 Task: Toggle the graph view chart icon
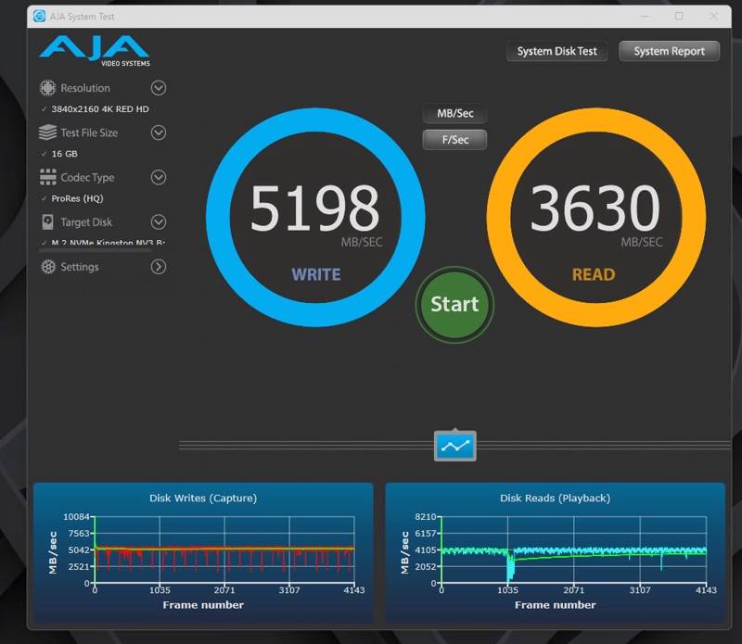pyautogui.click(x=455, y=446)
